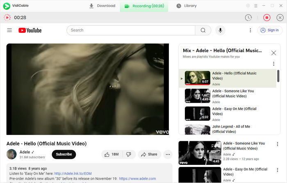This screenshot has width=287, height=183.
Task: Open YouTube settings three-dot menu
Action: [x=250, y=30]
